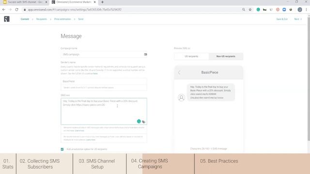310x174 pixels.
Task: Bookmark page with star icon
Action: [250, 10]
